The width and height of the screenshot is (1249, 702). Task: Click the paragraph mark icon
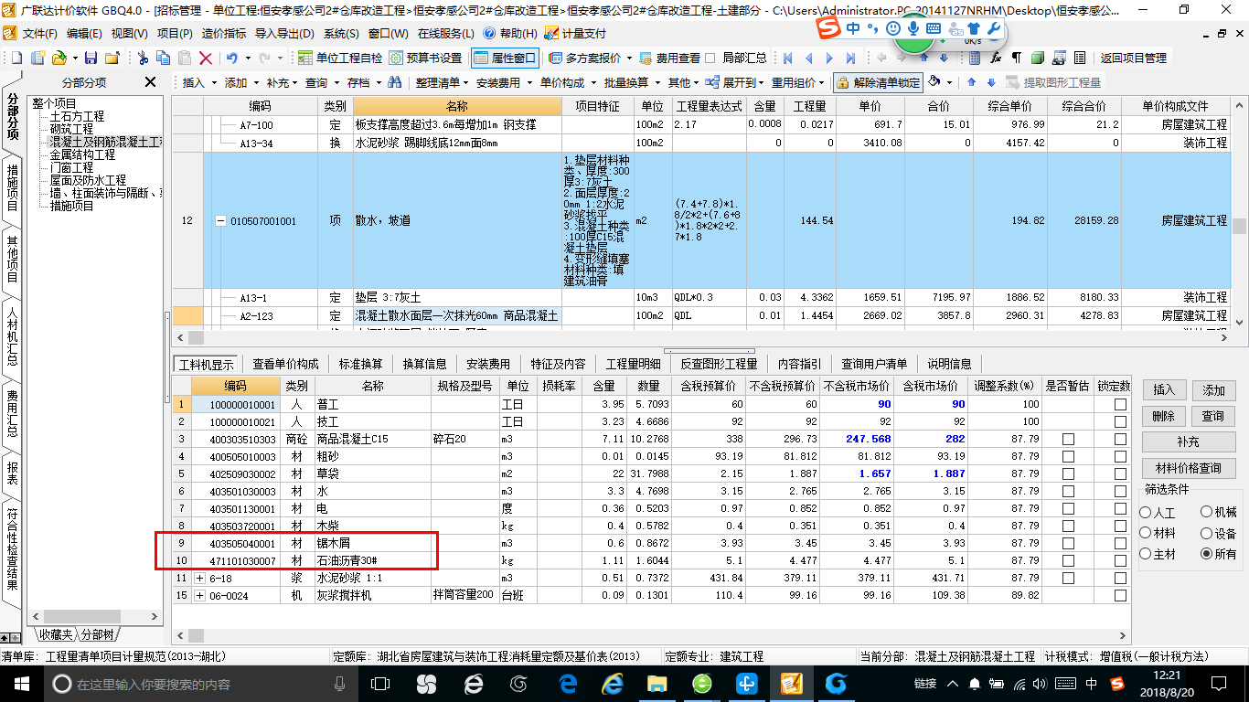(x=1016, y=58)
